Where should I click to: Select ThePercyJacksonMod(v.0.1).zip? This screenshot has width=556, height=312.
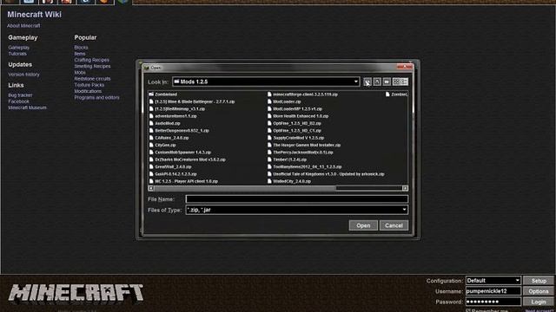click(301, 153)
